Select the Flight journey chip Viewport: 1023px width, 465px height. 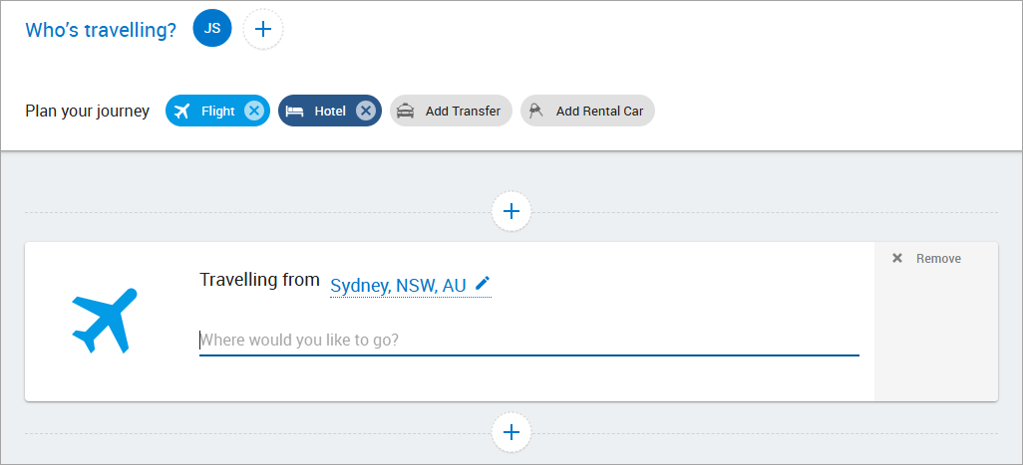coord(217,111)
